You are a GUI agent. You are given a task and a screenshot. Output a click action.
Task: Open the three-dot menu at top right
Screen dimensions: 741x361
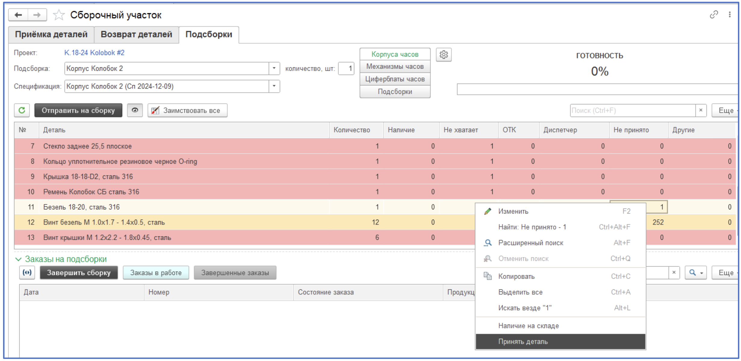[730, 14]
